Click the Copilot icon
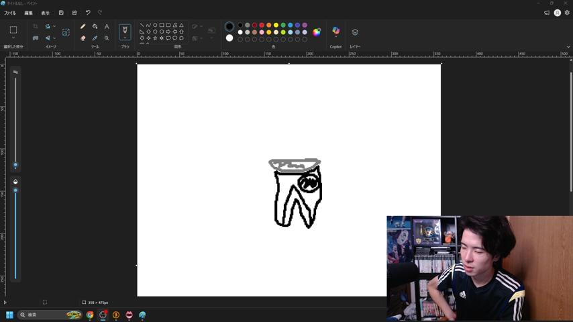The image size is (573, 322). click(x=336, y=31)
